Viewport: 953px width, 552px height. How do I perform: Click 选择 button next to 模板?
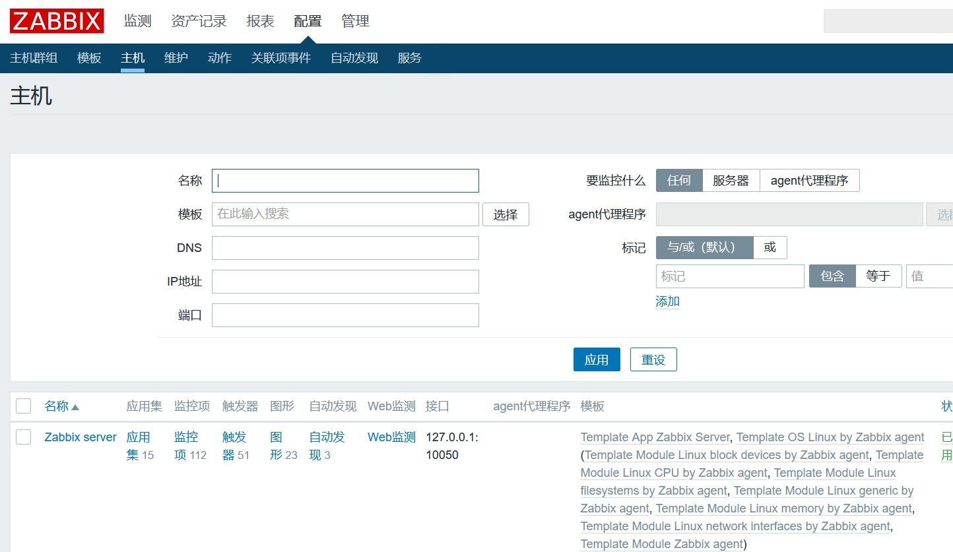(x=506, y=214)
